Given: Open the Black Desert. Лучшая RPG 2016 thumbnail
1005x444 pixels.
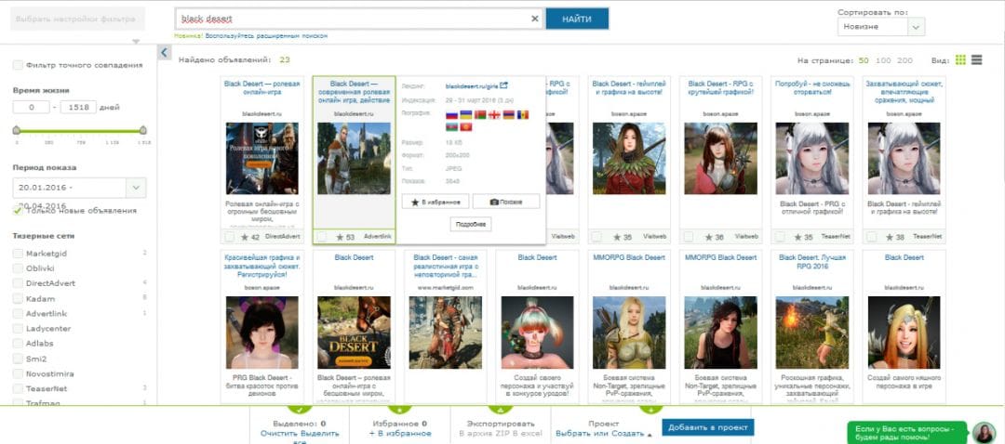Looking at the screenshot, I should pyautogui.click(x=812, y=332).
